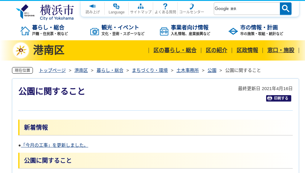Select 区政情報 in the ward navigation
Viewport: 305px width, 173px height.
pyautogui.click(x=247, y=50)
